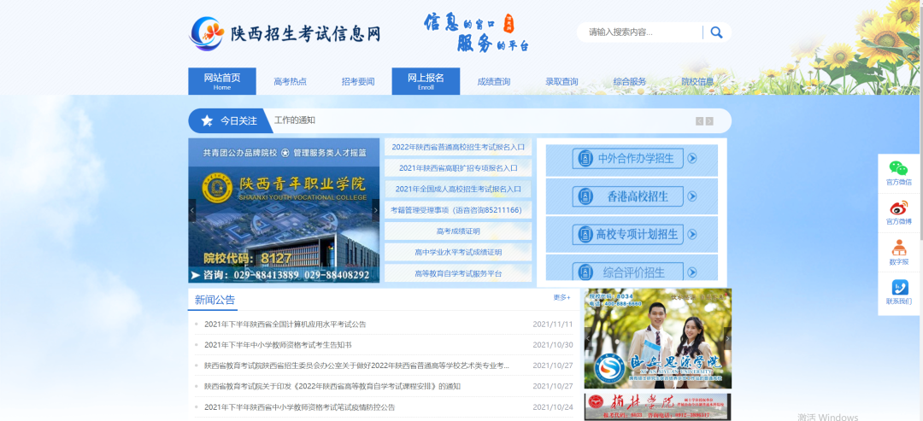
Task: Go to next college banner slide
Action: [375, 210]
